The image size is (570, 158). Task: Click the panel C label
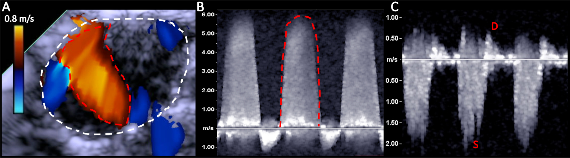[395, 7]
